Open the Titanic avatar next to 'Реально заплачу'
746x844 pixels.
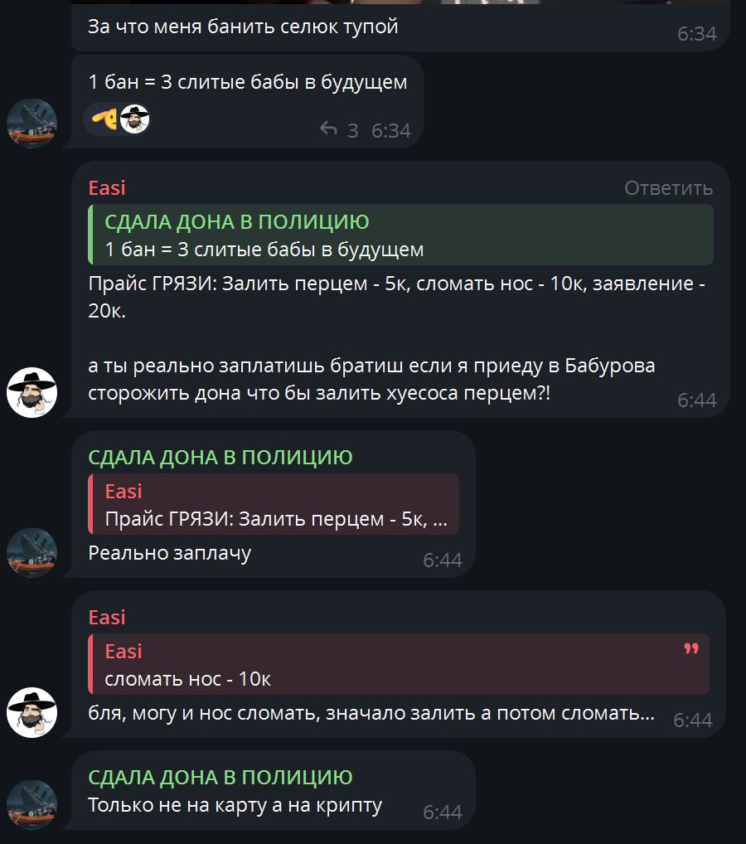click(x=31, y=553)
